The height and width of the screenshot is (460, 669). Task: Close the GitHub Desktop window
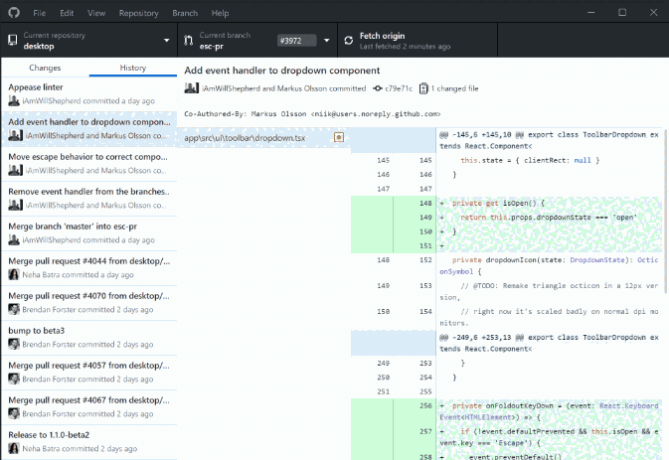(654, 12)
